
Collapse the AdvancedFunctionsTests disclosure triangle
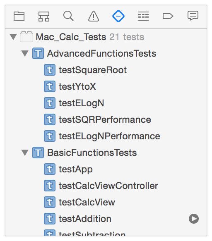pyautogui.click(x=25, y=53)
